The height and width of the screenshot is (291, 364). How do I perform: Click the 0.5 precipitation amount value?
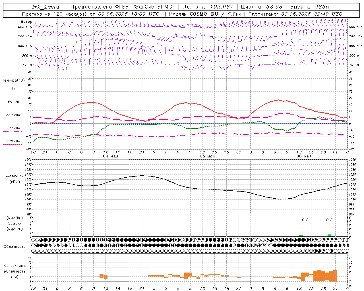coord(329,220)
